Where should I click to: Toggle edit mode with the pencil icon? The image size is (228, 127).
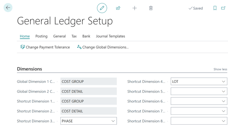[102, 8]
